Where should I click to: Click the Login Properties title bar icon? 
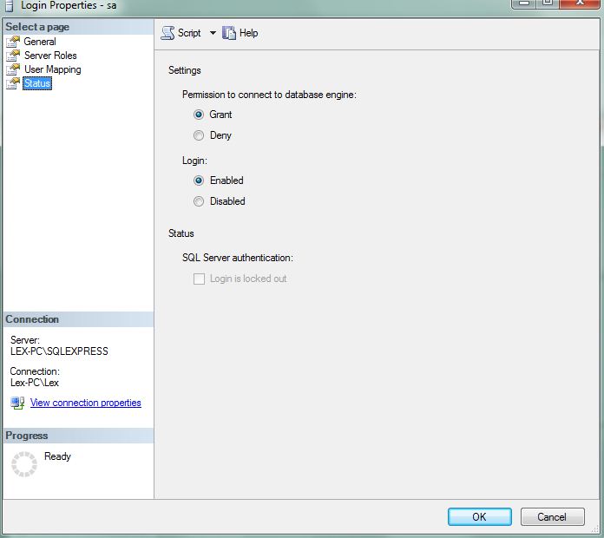(10, 5)
